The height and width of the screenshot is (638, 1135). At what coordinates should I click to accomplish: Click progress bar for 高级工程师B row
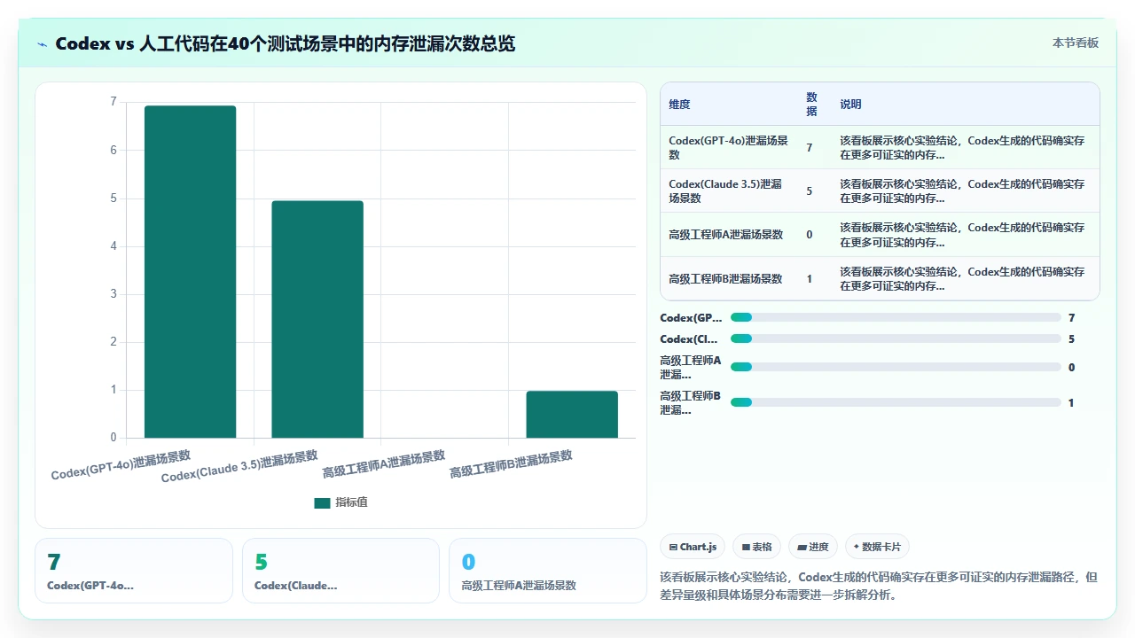pyautogui.click(x=896, y=402)
